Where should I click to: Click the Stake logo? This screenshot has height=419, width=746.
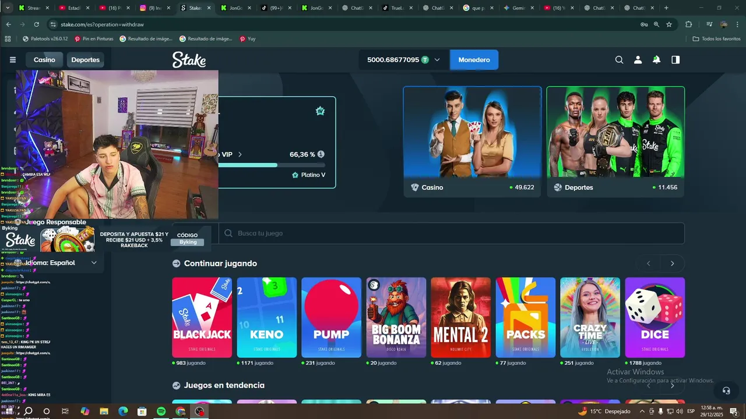[x=189, y=60]
